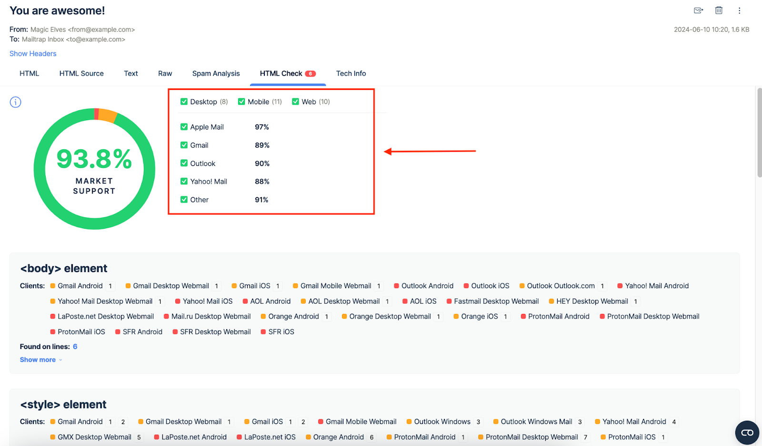Uncheck the Other clients checkbox
The height and width of the screenshot is (446, 762).
[x=184, y=200]
